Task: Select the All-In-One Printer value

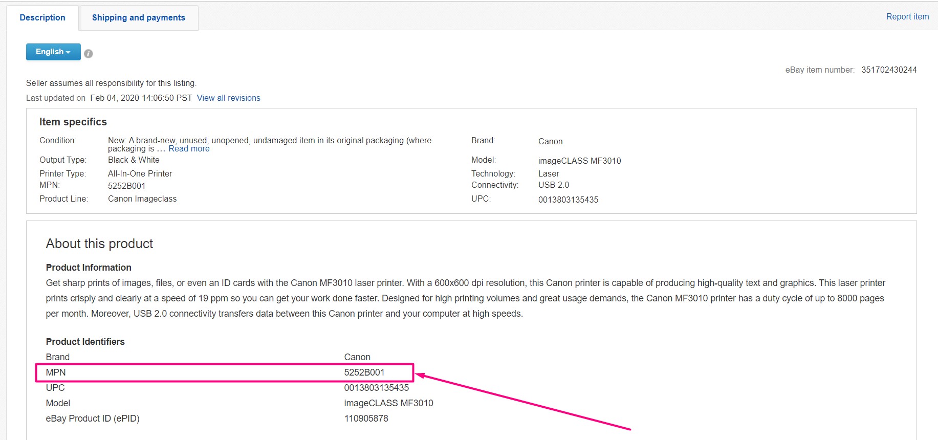Action: (x=140, y=173)
